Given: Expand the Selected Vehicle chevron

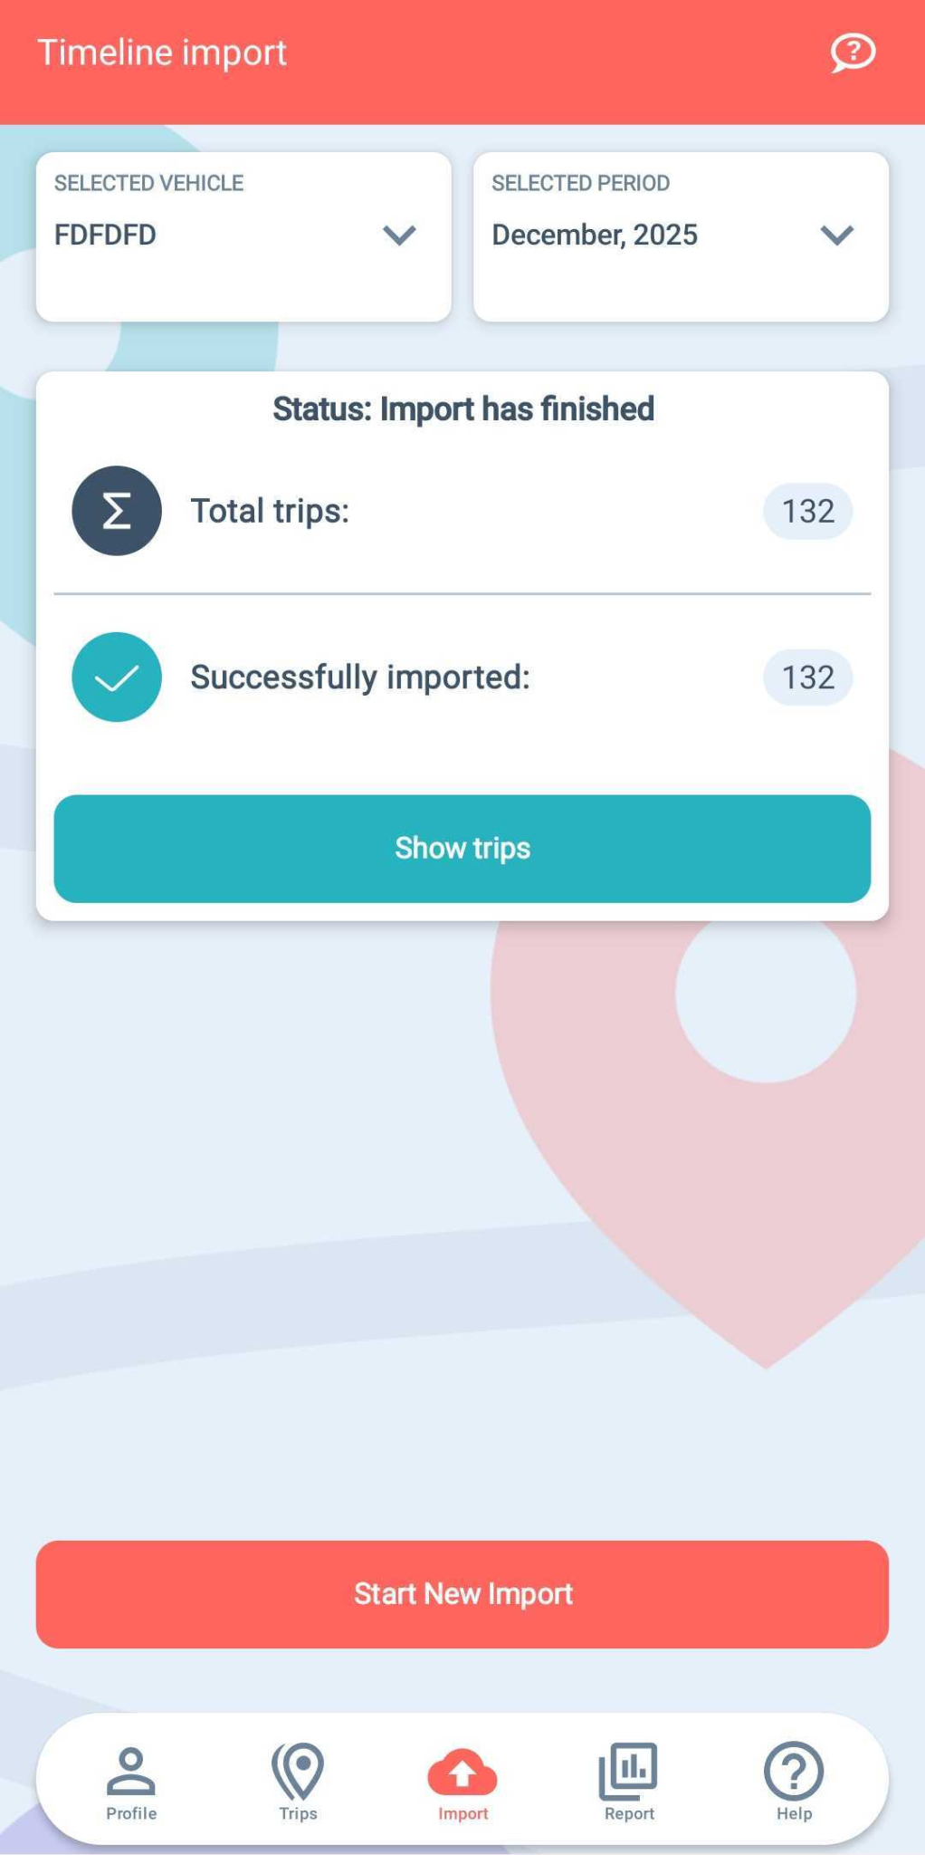Looking at the screenshot, I should point(399,235).
